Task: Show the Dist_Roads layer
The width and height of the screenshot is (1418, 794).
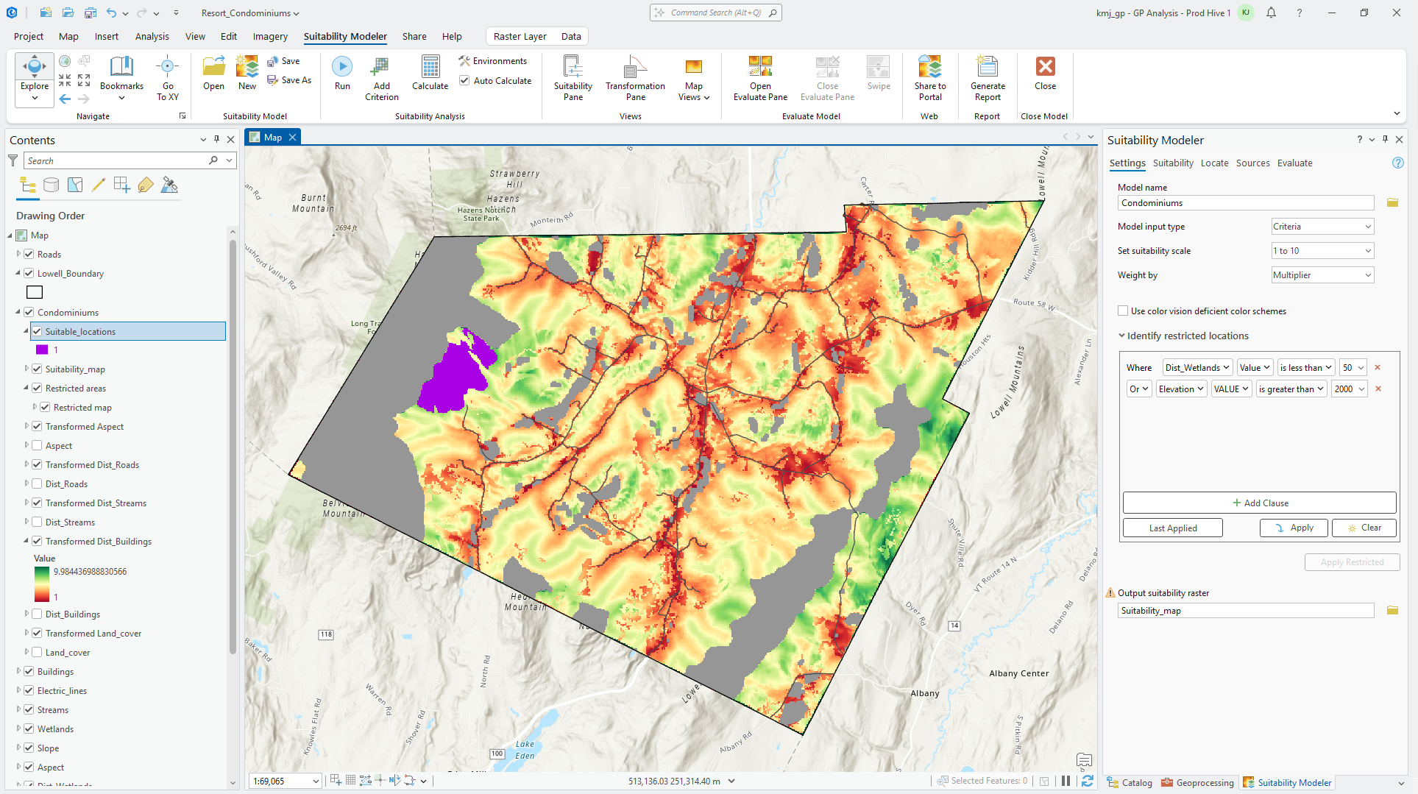Action: (37, 484)
